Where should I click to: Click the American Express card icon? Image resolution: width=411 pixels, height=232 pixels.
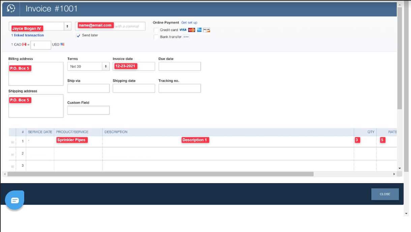click(199, 30)
